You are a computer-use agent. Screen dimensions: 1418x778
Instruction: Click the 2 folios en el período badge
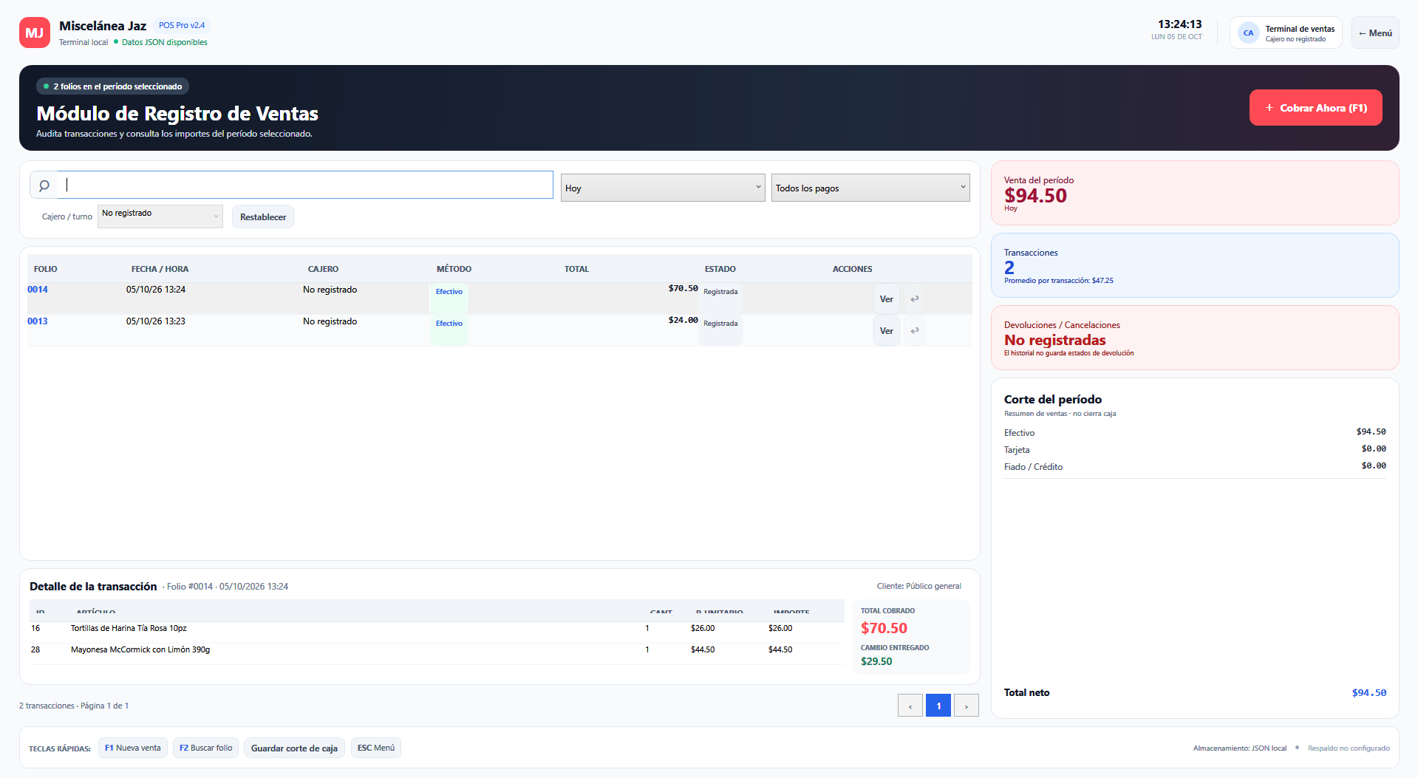(113, 86)
